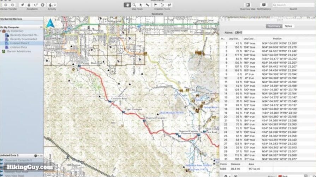Sort by the Leg Course column header

(x=249, y=39)
